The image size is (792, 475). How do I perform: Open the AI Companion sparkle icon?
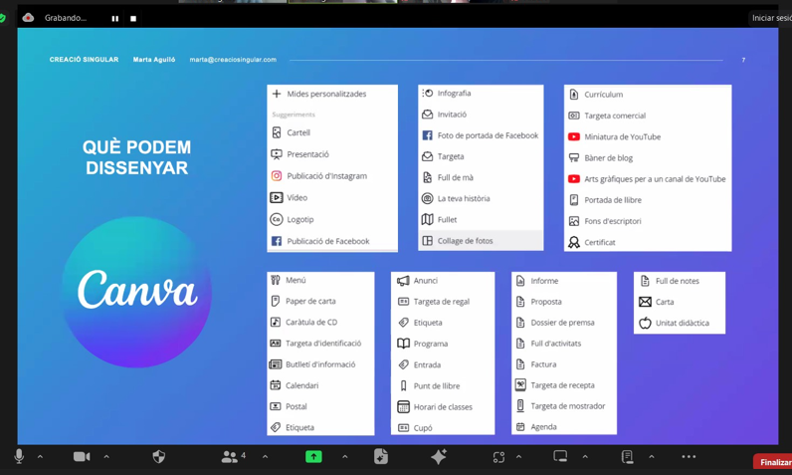pyautogui.click(x=439, y=457)
